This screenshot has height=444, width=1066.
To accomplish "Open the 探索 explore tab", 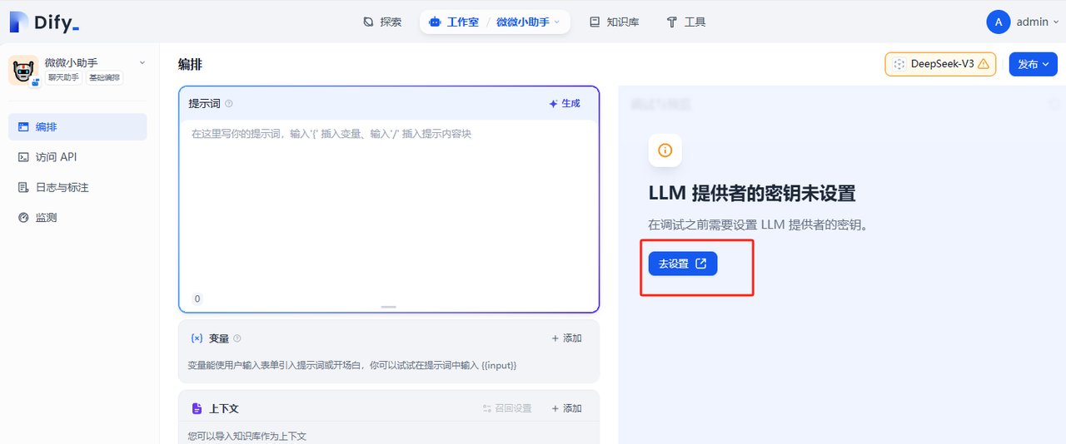I will pyautogui.click(x=382, y=22).
